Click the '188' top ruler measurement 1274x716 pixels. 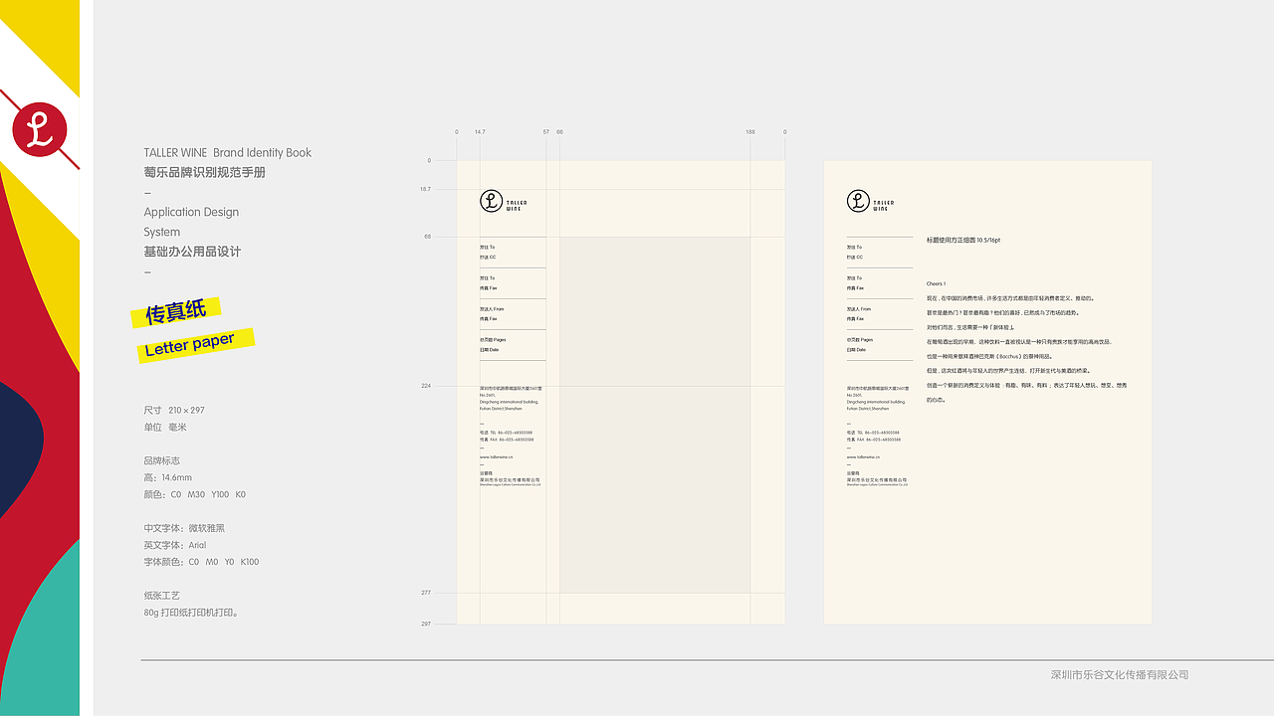click(750, 131)
